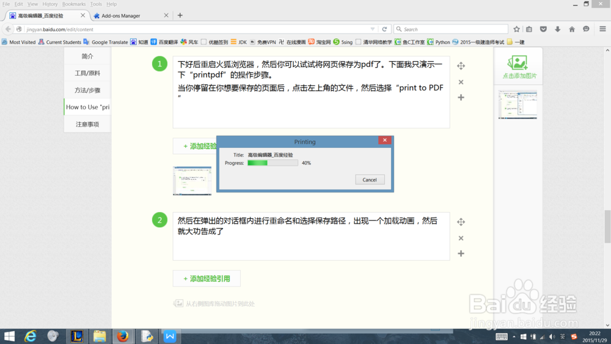Add a step below step 2 with plus icon
This screenshot has width=611, height=344.
coord(461,254)
